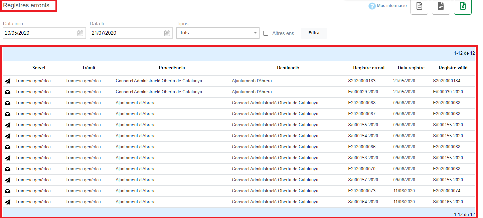
Task: Select valid register S2020000184 cell
Action: (x=448, y=81)
